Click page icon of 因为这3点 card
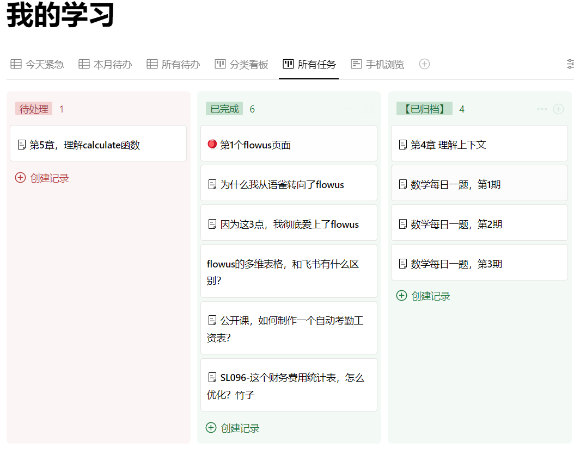574x449 pixels. pos(212,224)
